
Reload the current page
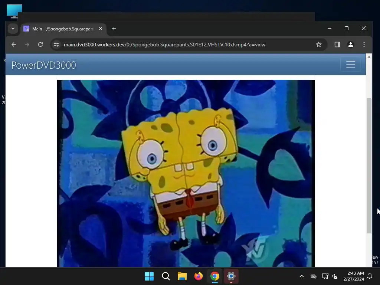[x=40, y=45]
